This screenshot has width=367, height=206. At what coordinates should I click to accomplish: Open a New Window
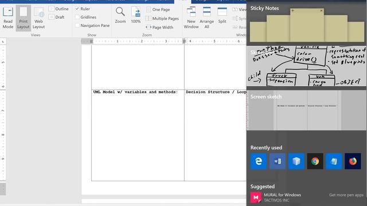pyautogui.click(x=191, y=18)
